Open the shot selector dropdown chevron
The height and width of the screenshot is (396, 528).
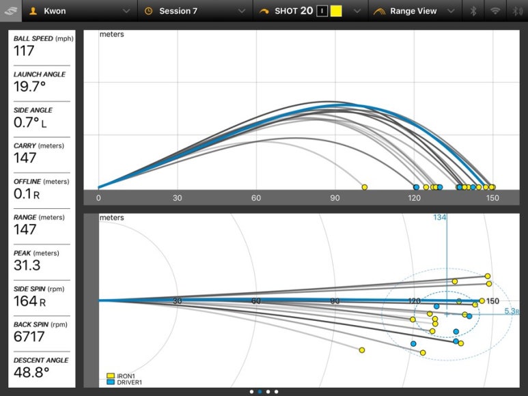(357, 11)
